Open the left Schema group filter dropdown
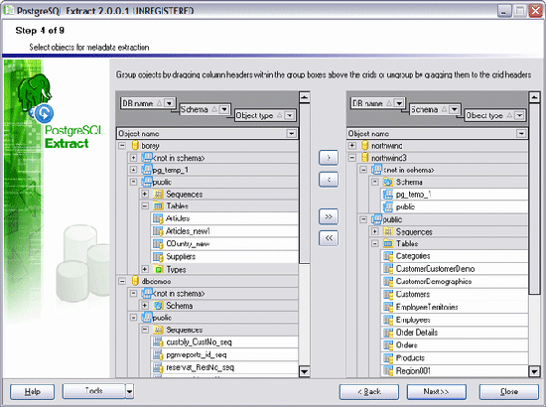 coord(224,109)
